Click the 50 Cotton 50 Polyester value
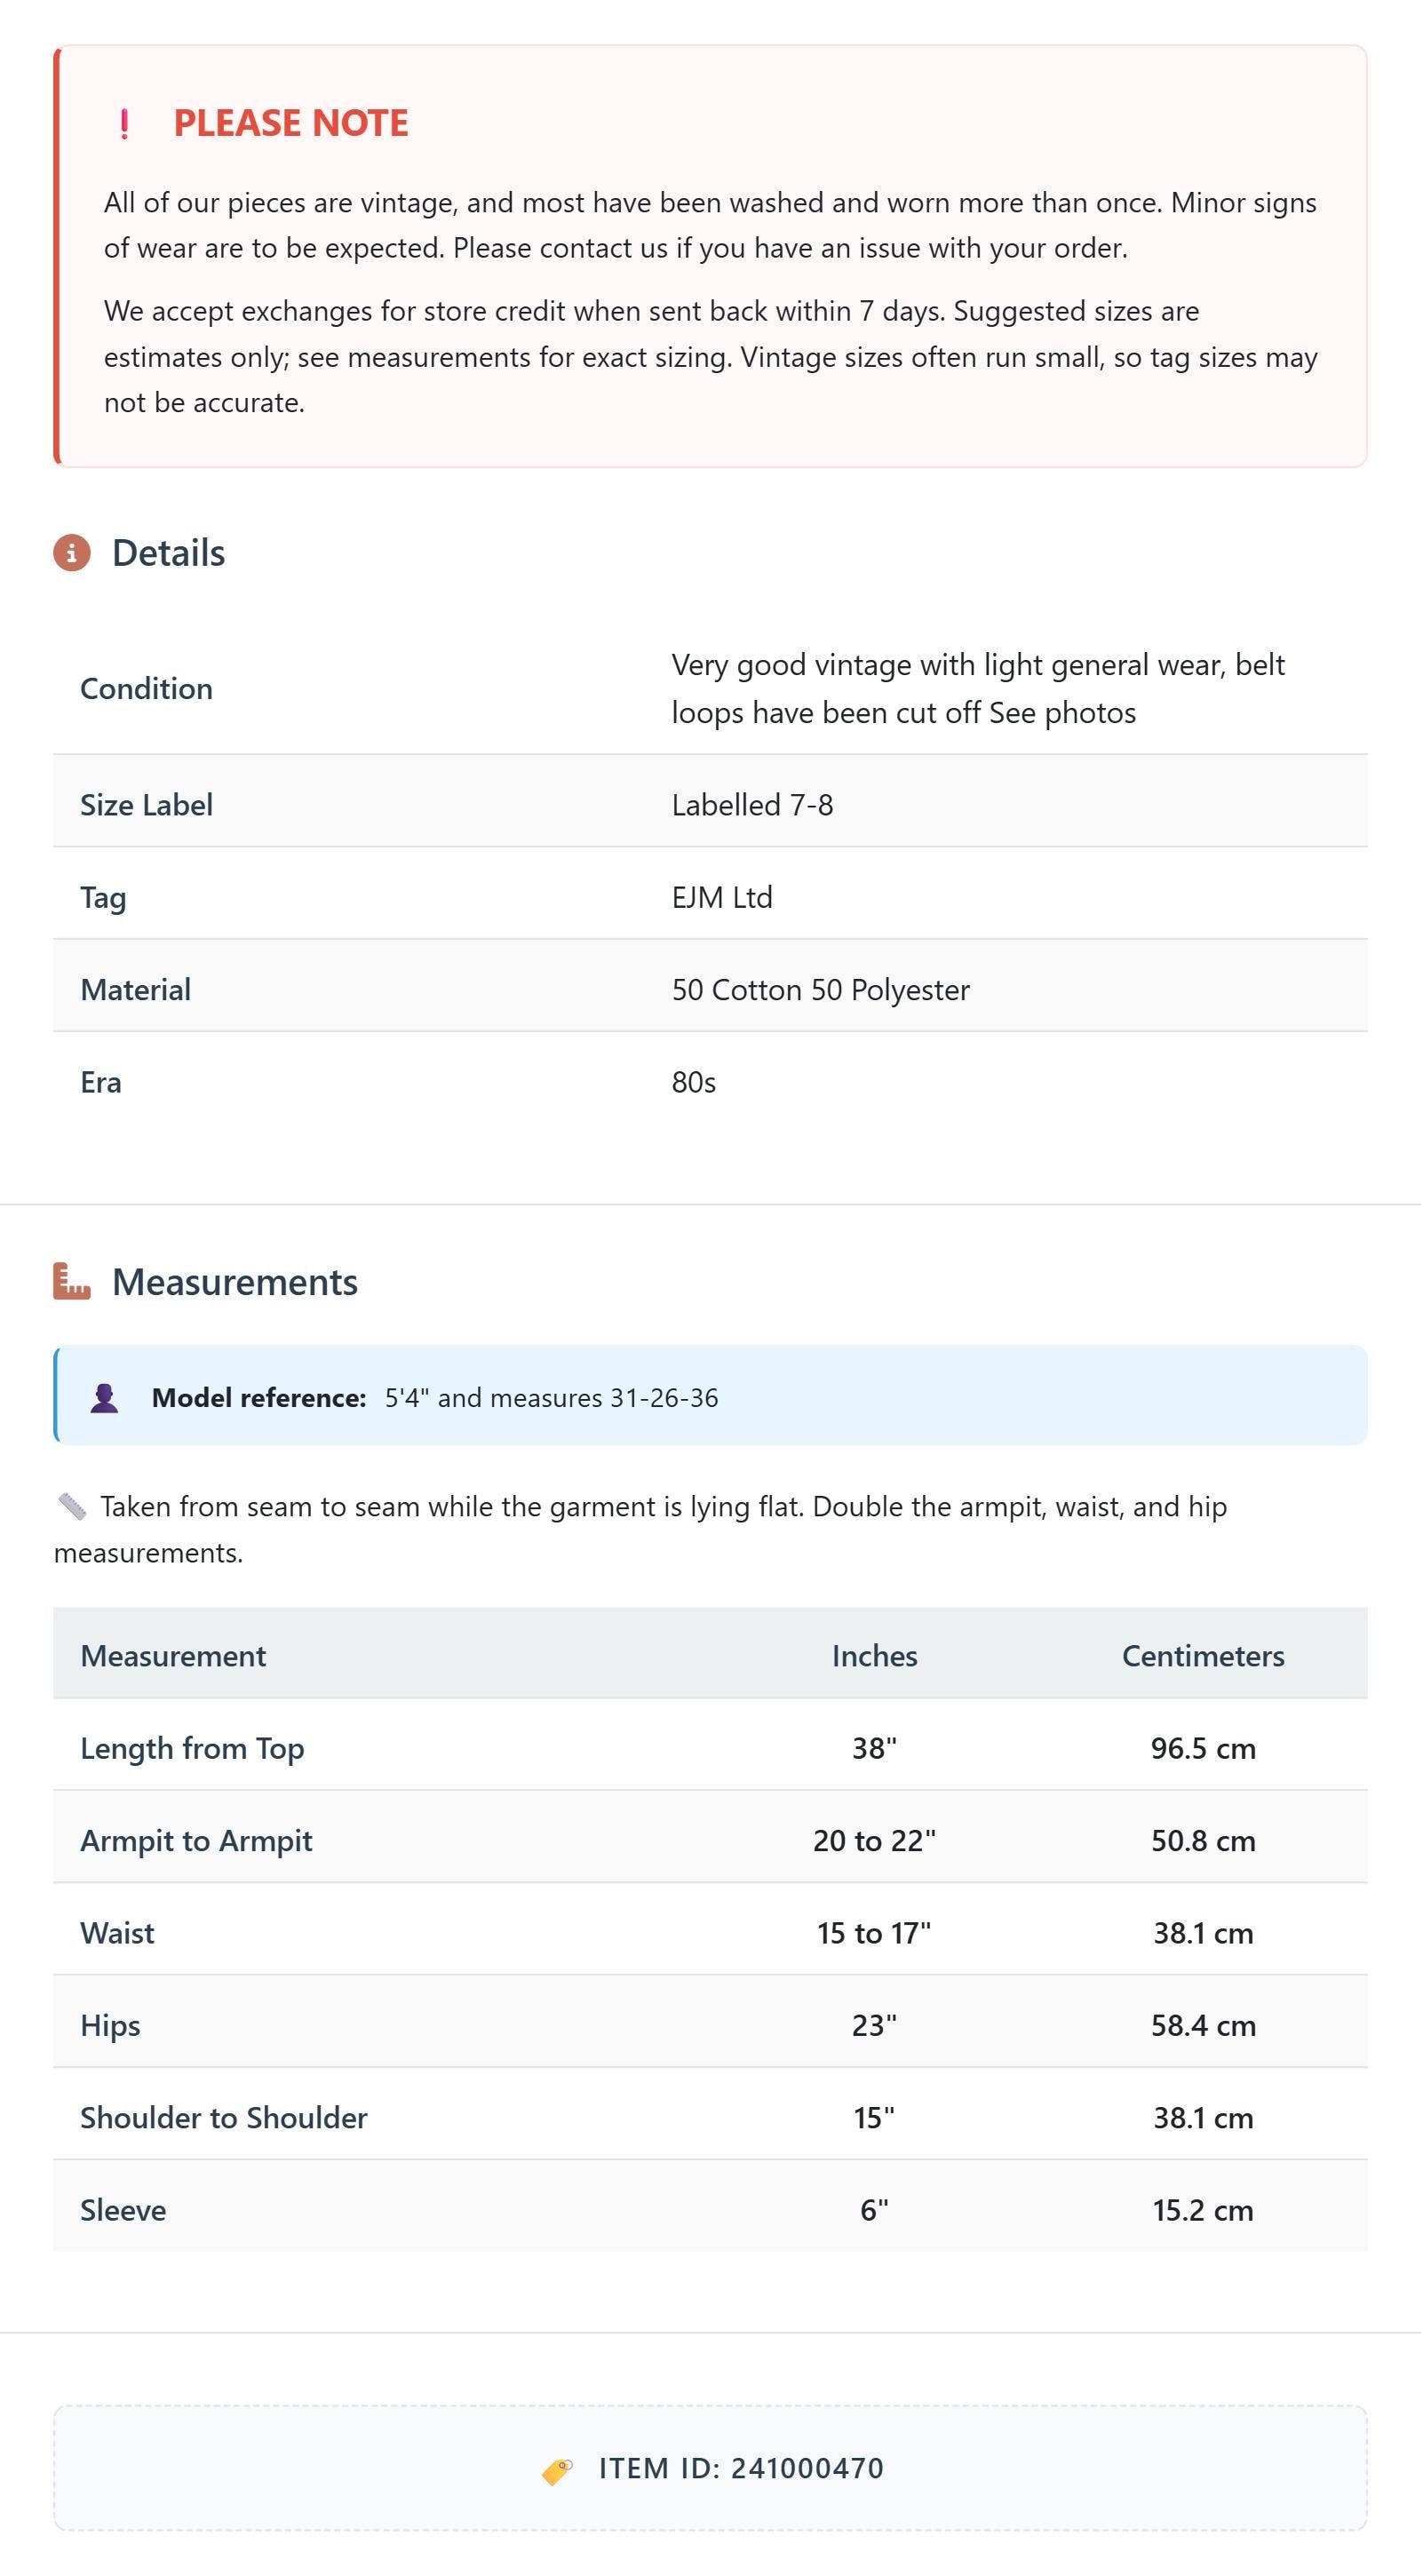This screenshot has height=2576, width=1423. pyautogui.click(x=821, y=990)
